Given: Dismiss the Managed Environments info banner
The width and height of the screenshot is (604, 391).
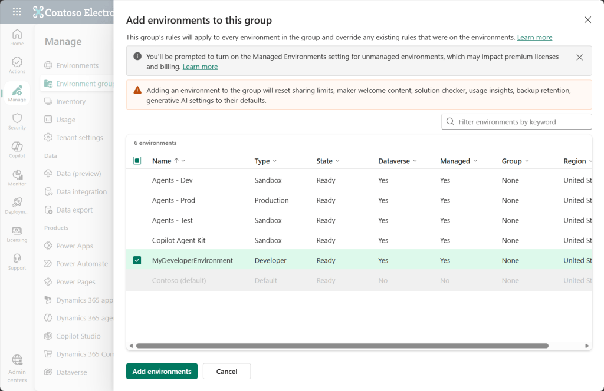Looking at the screenshot, I should click(x=579, y=57).
